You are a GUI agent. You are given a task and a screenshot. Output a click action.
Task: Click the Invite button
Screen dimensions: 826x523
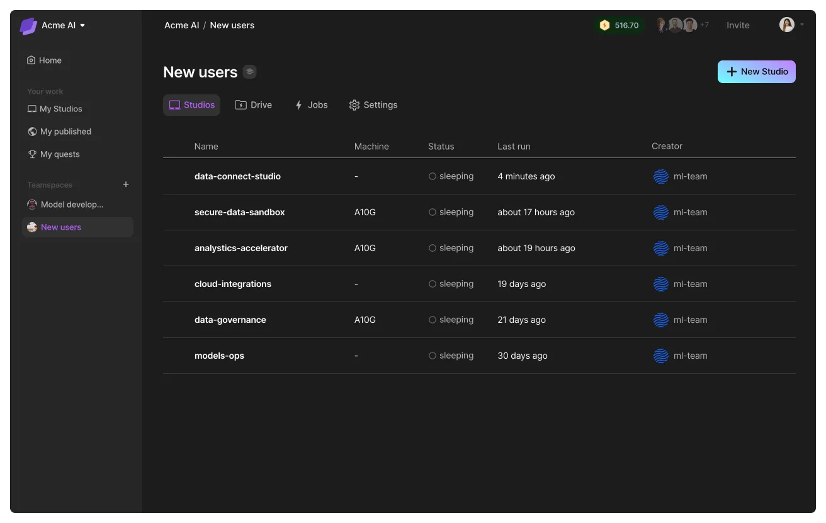tap(738, 25)
